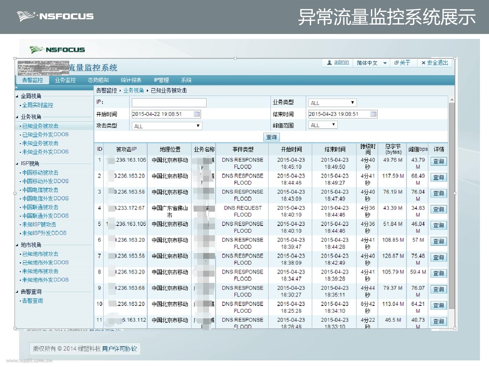Select 中国移动外发DDOS in sidebar

[x=45, y=181]
